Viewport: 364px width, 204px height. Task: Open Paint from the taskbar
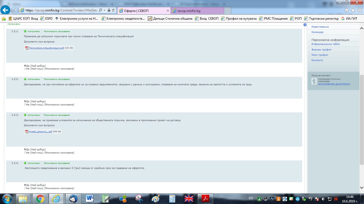click(156, 199)
